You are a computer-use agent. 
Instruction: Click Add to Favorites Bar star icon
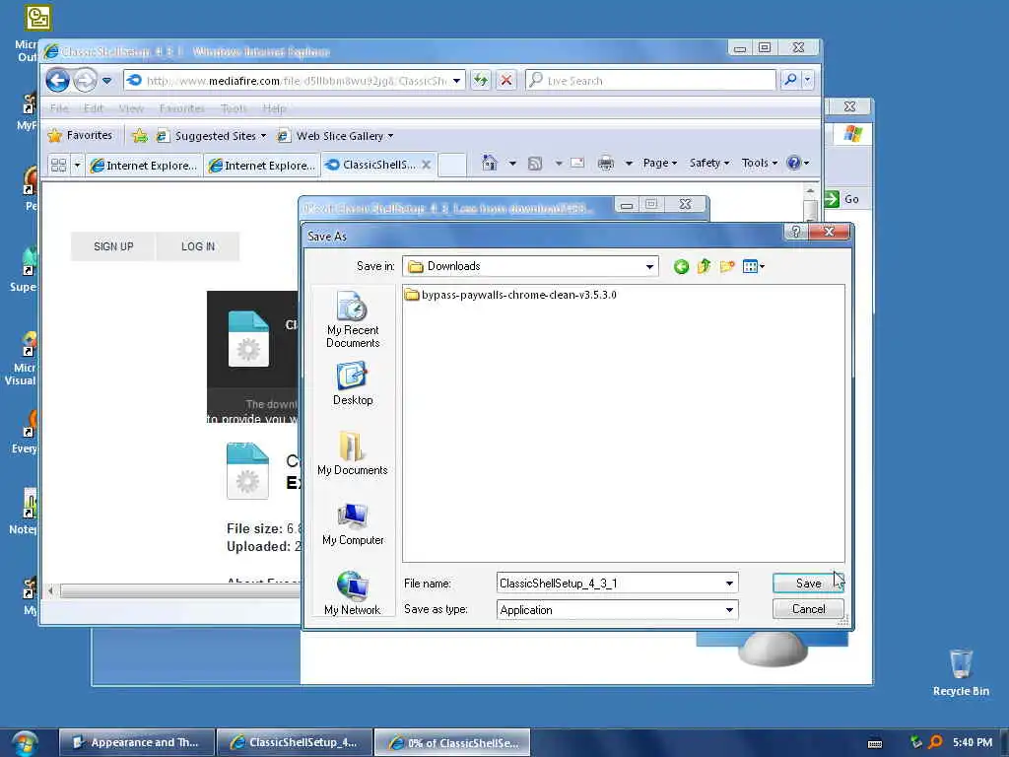tap(140, 136)
